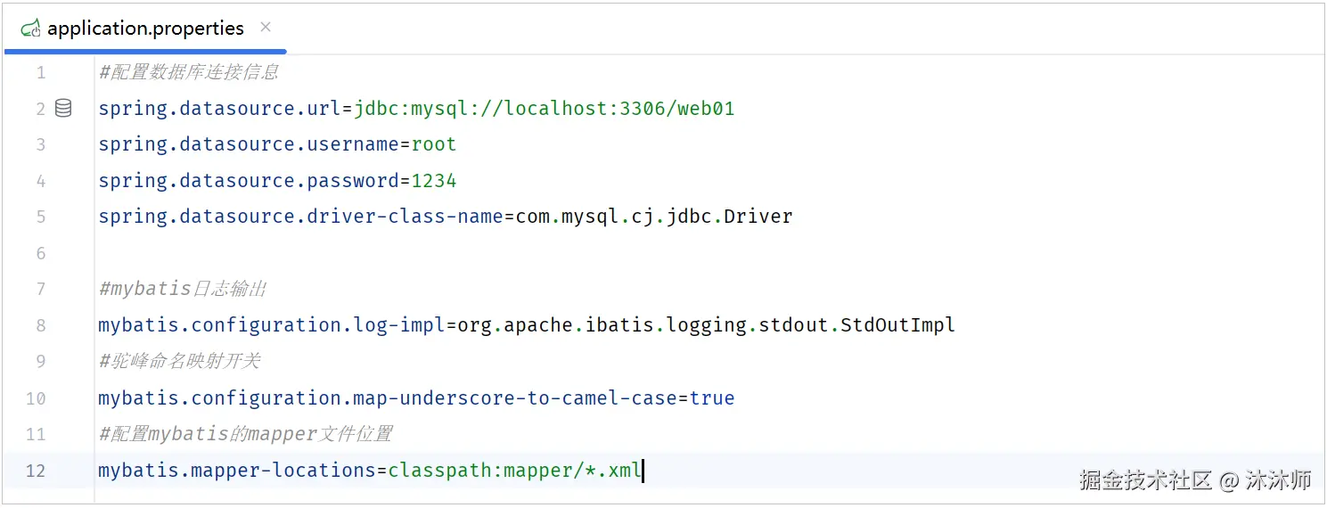The width and height of the screenshot is (1327, 508).
Task: Click the spring.datasource.driver-class-name key
Action: click(301, 217)
